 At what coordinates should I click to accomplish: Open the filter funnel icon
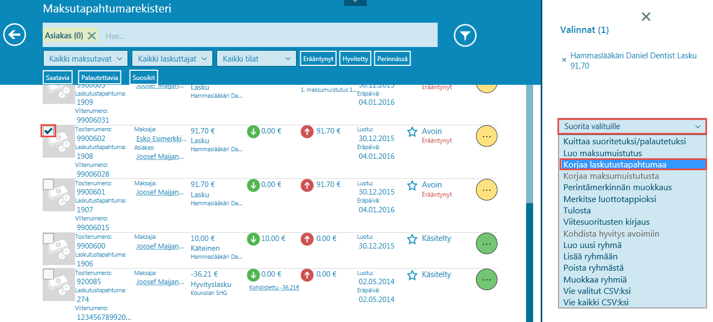point(465,36)
